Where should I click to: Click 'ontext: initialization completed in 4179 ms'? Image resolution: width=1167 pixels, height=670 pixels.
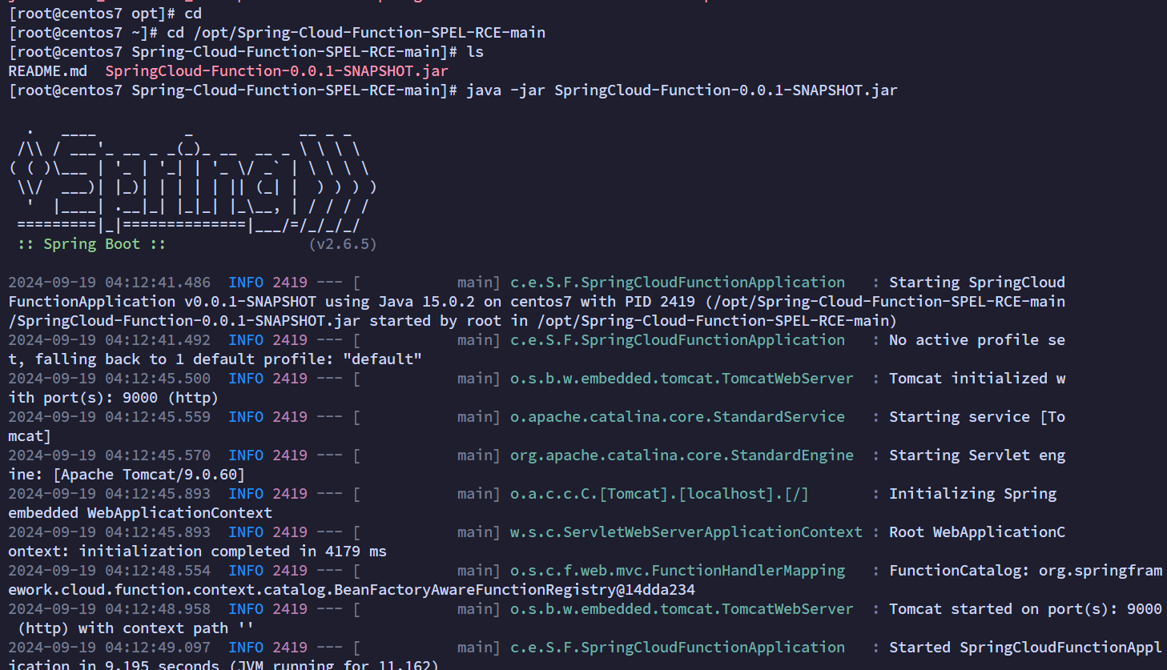pos(198,551)
